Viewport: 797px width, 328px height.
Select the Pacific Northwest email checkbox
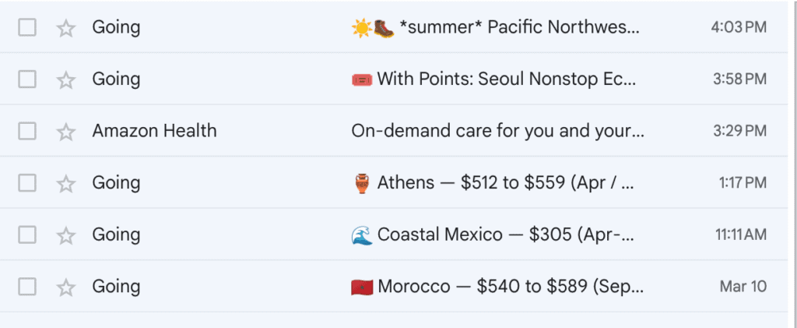27,28
